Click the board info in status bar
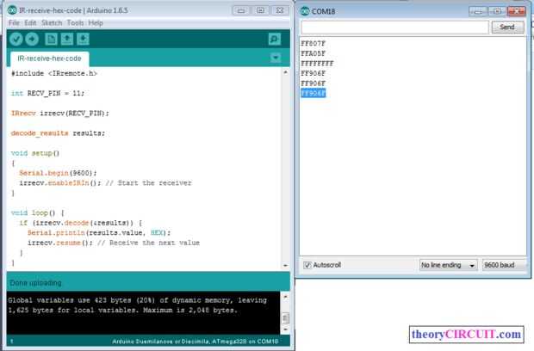534x351 pixels. [x=196, y=342]
